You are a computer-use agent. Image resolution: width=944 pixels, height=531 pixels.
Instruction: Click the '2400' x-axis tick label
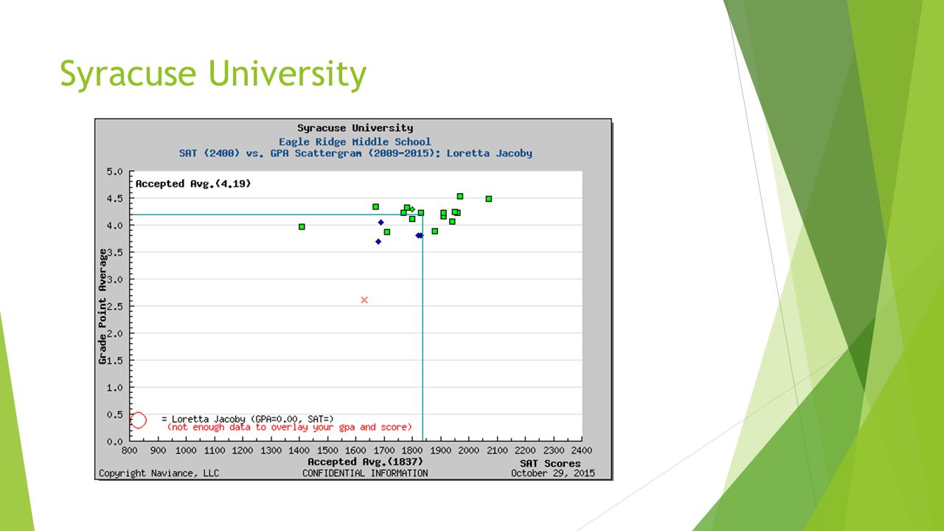(x=581, y=450)
